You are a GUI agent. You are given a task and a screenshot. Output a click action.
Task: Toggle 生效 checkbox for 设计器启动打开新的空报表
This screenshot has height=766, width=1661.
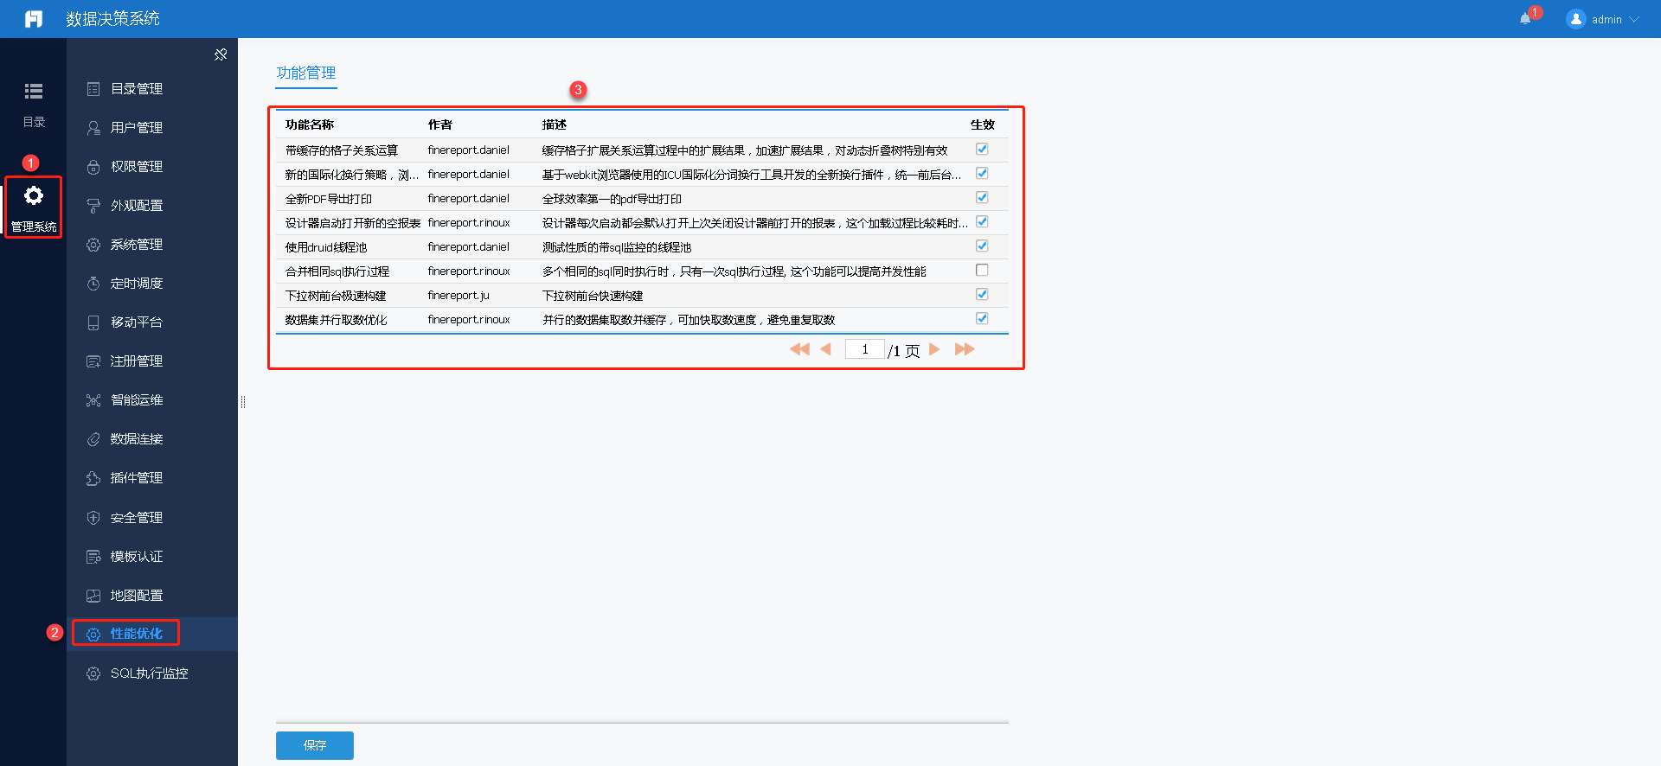click(x=982, y=221)
